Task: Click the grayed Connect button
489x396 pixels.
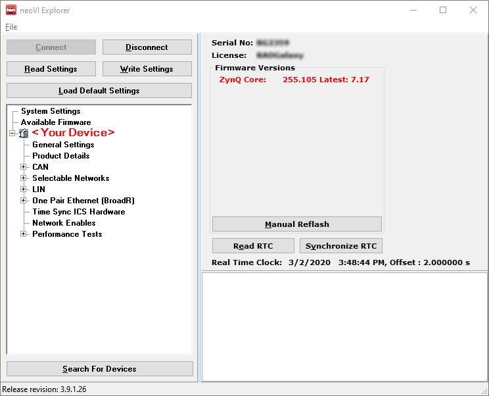Action: (x=51, y=47)
